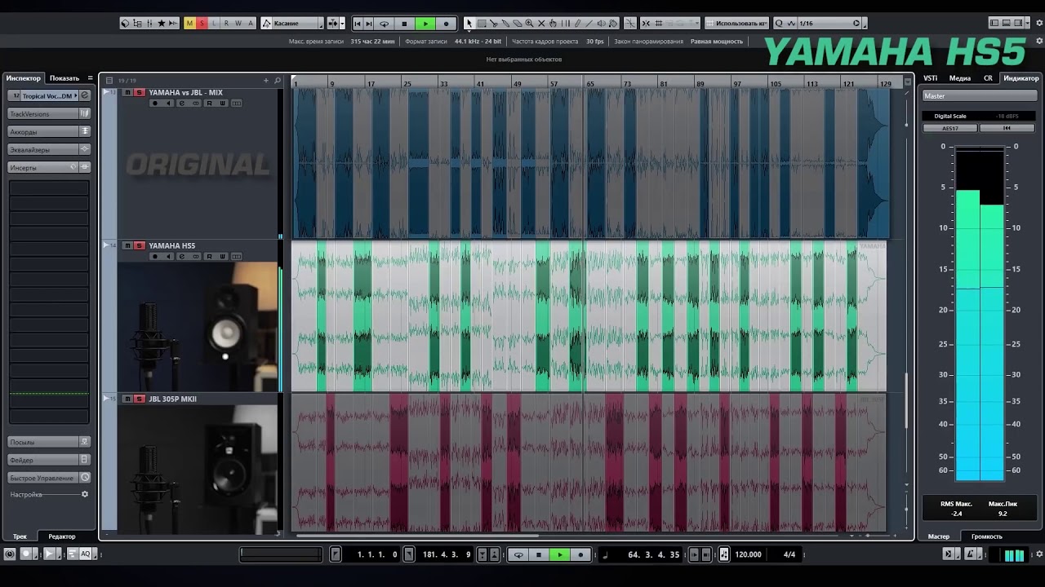Select the Zoom magnifier tool
The height and width of the screenshot is (587, 1045).
pyautogui.click(x=529, y=24)
